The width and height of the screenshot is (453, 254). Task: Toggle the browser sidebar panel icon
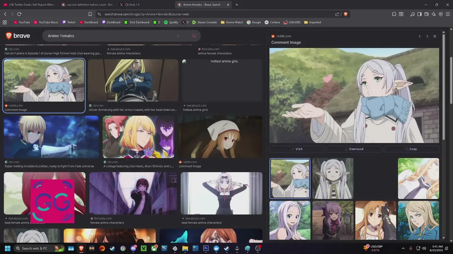419,14
